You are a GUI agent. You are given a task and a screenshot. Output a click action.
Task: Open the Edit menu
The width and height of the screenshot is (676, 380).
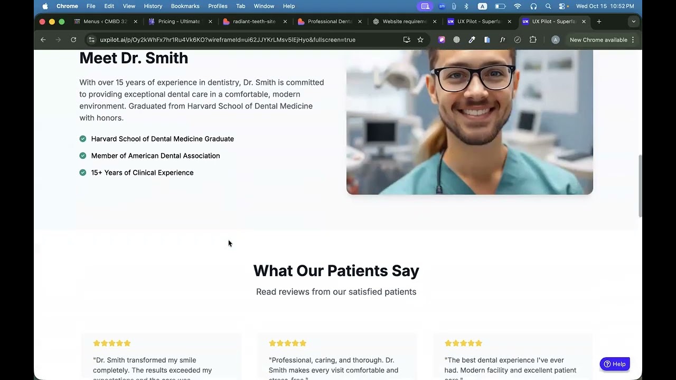point(109,6)
